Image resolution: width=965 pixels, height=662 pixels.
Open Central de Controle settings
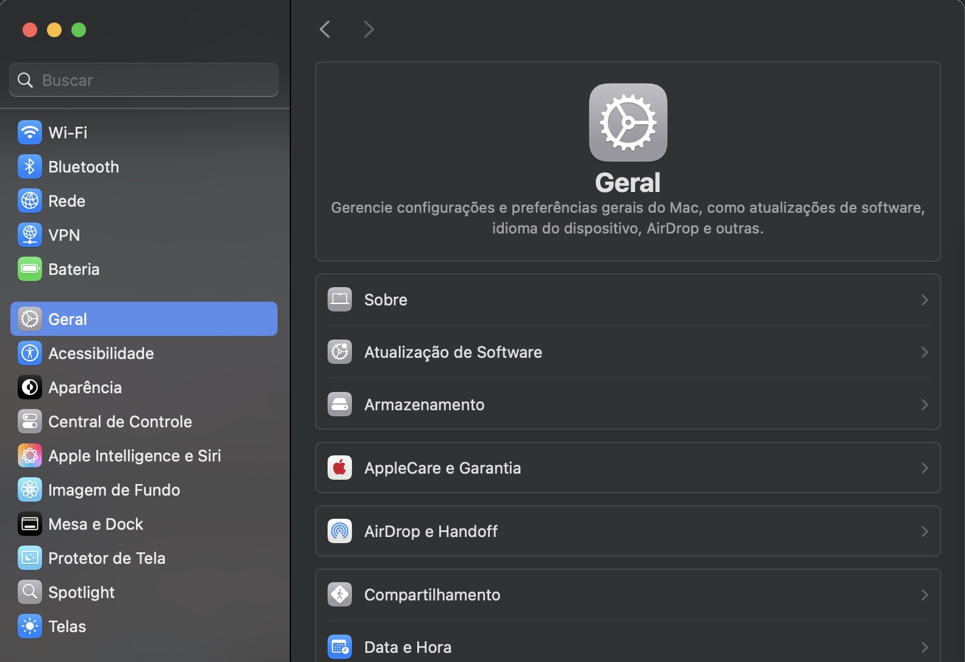click(144, 421)
